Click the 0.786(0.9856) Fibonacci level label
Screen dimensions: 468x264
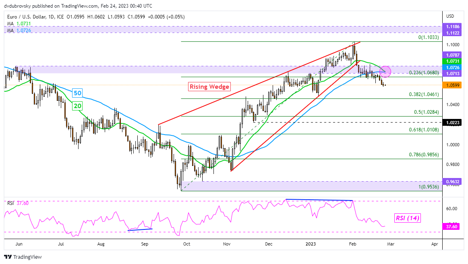pos(424,155)
